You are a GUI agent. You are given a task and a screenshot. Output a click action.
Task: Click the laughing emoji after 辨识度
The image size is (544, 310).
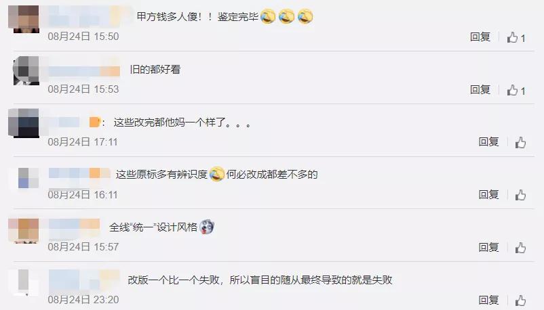217,174
